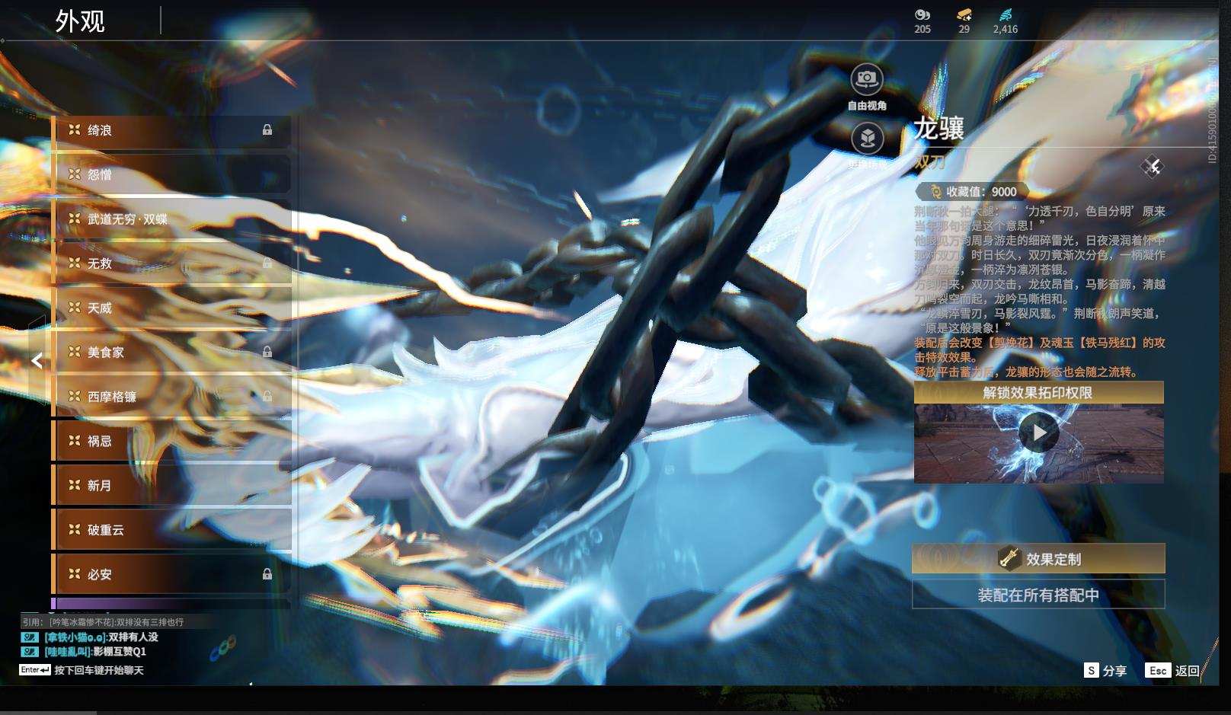Choose the 必安 skin

point(172,574)
